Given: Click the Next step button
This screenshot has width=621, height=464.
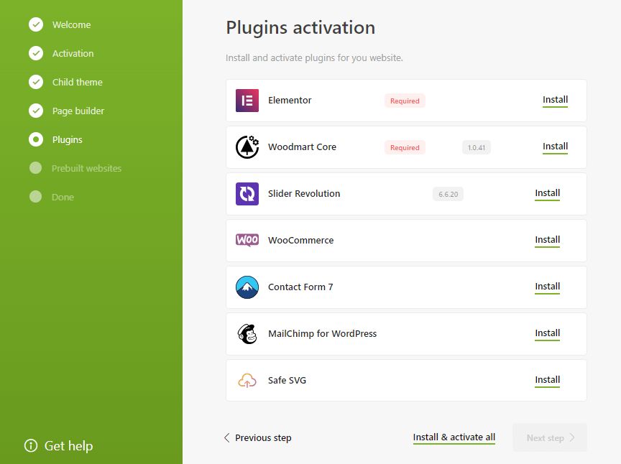Looking at the screenshot, I should pyautogui.click(x=550, y=438).
